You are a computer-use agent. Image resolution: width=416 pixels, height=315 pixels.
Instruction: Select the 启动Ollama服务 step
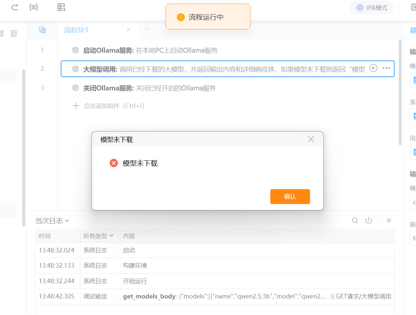pos(150,50)
